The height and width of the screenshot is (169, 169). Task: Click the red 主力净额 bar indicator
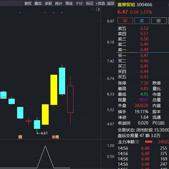pyautogui.click(x=149, y=142)
